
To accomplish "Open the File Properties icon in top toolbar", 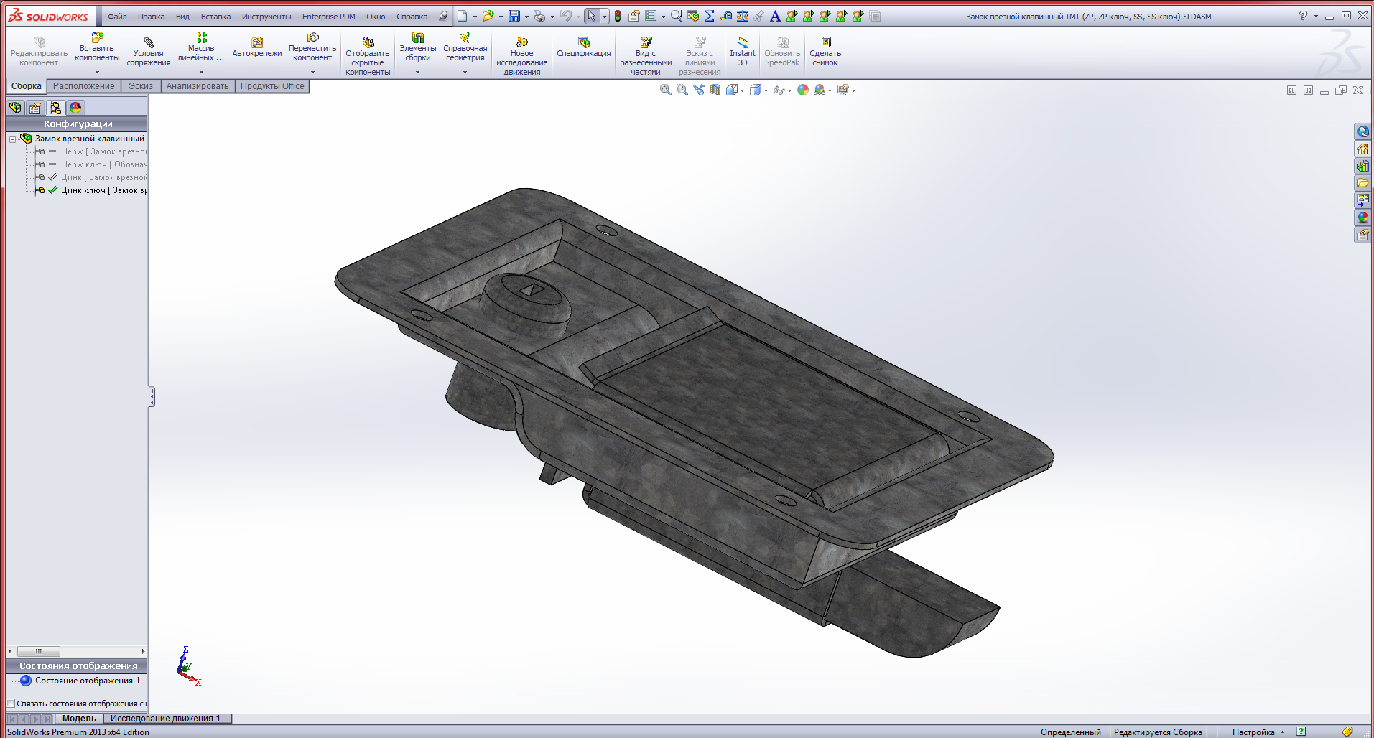I will pyautogui.click(x=633, y=16).
